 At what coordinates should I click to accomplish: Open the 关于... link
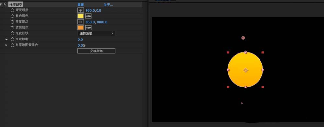[108, 5]
